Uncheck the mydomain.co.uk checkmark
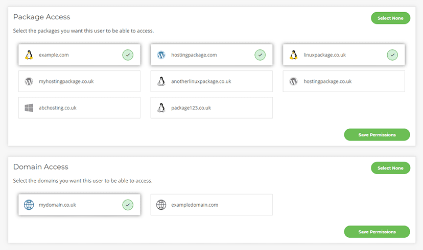The height and width of the screenshot is (250, 423). [128, 205]
